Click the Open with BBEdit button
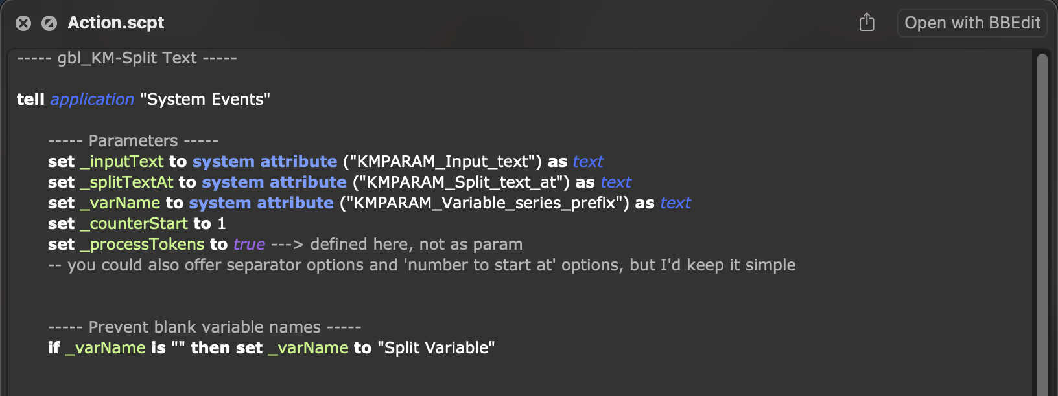 pos(972,23)
